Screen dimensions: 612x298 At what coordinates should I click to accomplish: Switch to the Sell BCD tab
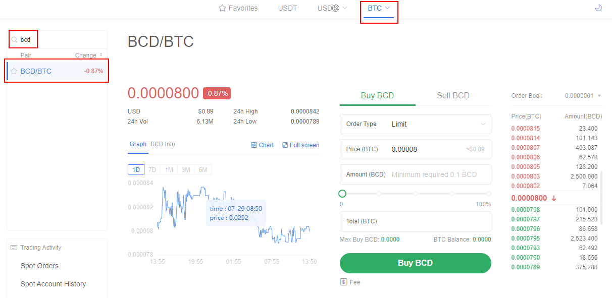tap(453, 95)
